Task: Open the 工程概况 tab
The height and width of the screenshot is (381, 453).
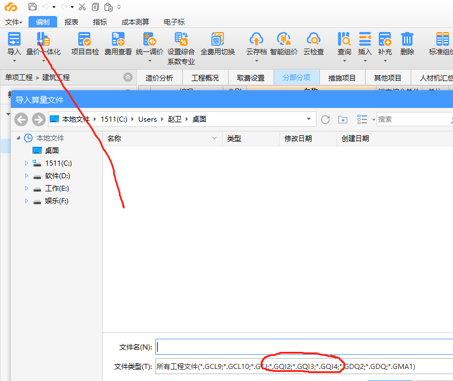Action: pyautogui.click(x=205, y=78)
